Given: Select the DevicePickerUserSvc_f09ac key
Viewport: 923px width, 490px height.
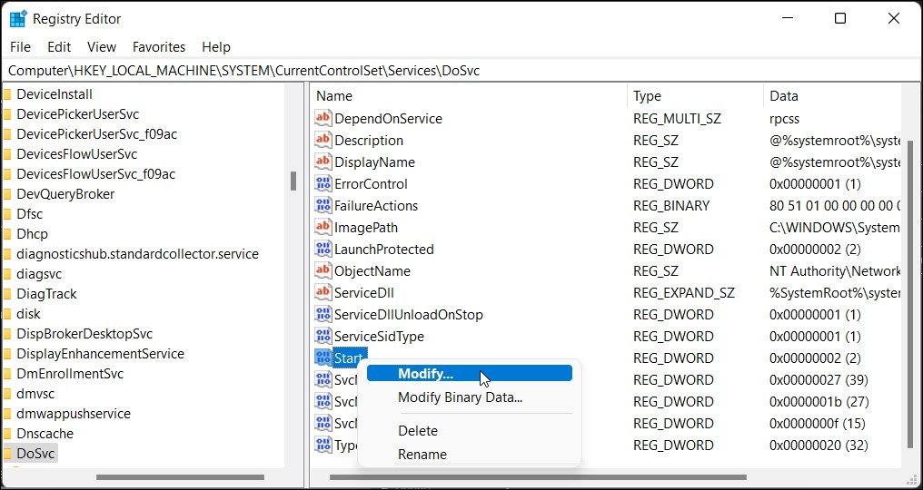Looking at the screenshot, I should (96, 134).
